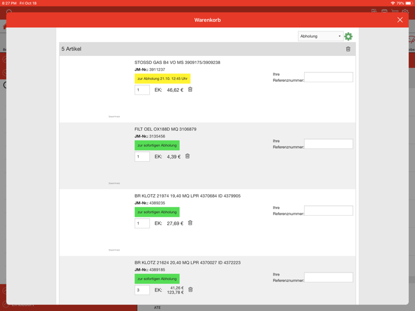
Task: Click JM-Nr. 3911237
Action: [x=149, y=69]
